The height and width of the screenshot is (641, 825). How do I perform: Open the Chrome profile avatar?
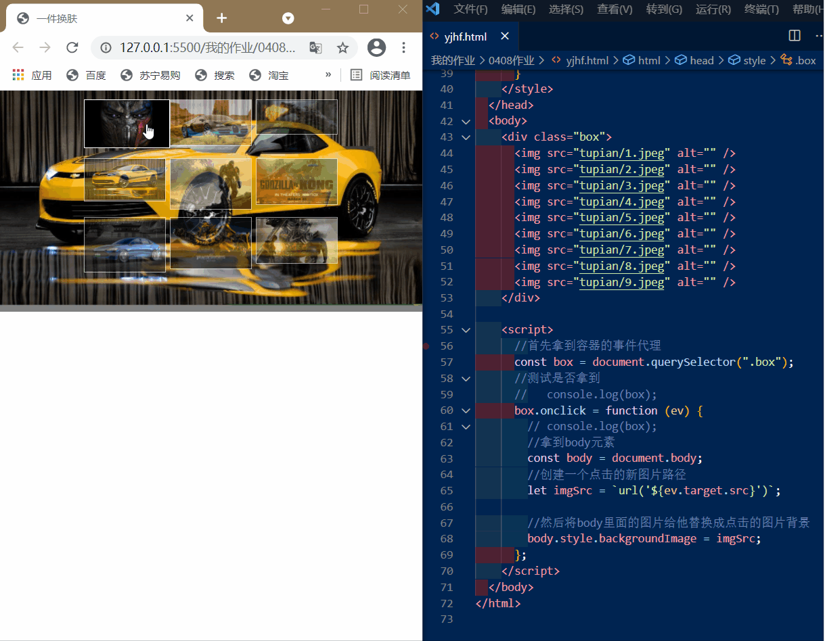(376, 47)
